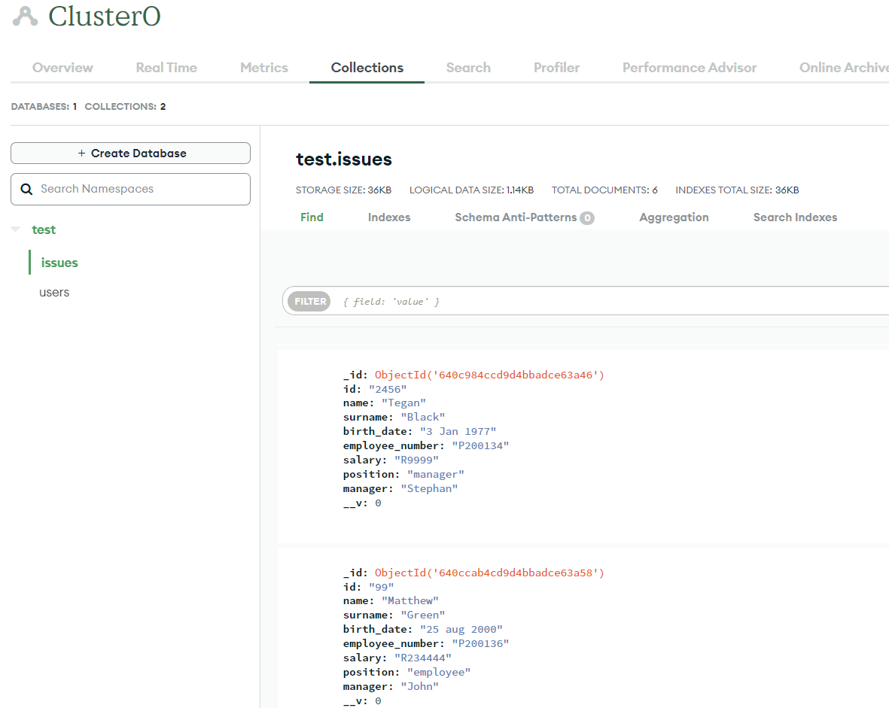
Task: Select the Collections tab
Action: point(367,68)
